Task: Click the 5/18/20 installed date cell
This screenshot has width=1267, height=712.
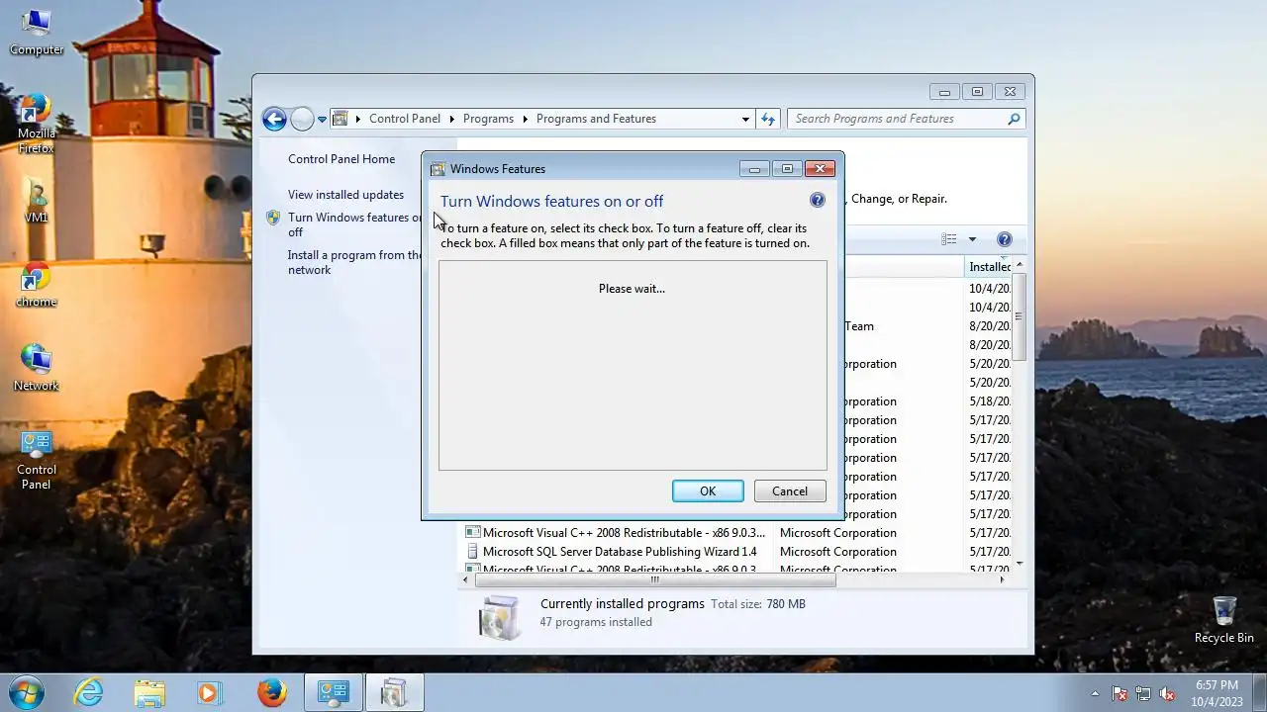Action: (x=989, y=401)
